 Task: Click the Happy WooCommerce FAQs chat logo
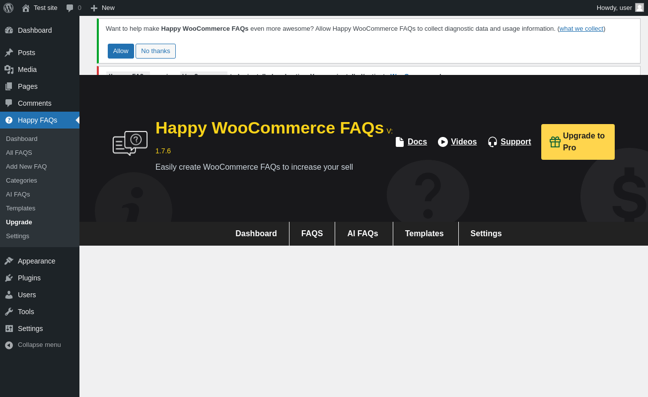tap(130, 143)
